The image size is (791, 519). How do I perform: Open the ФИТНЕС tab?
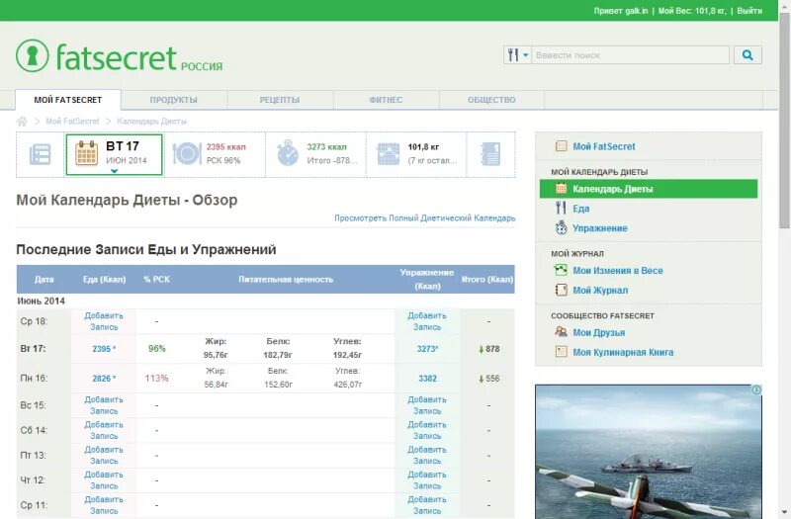coord(386,100)
